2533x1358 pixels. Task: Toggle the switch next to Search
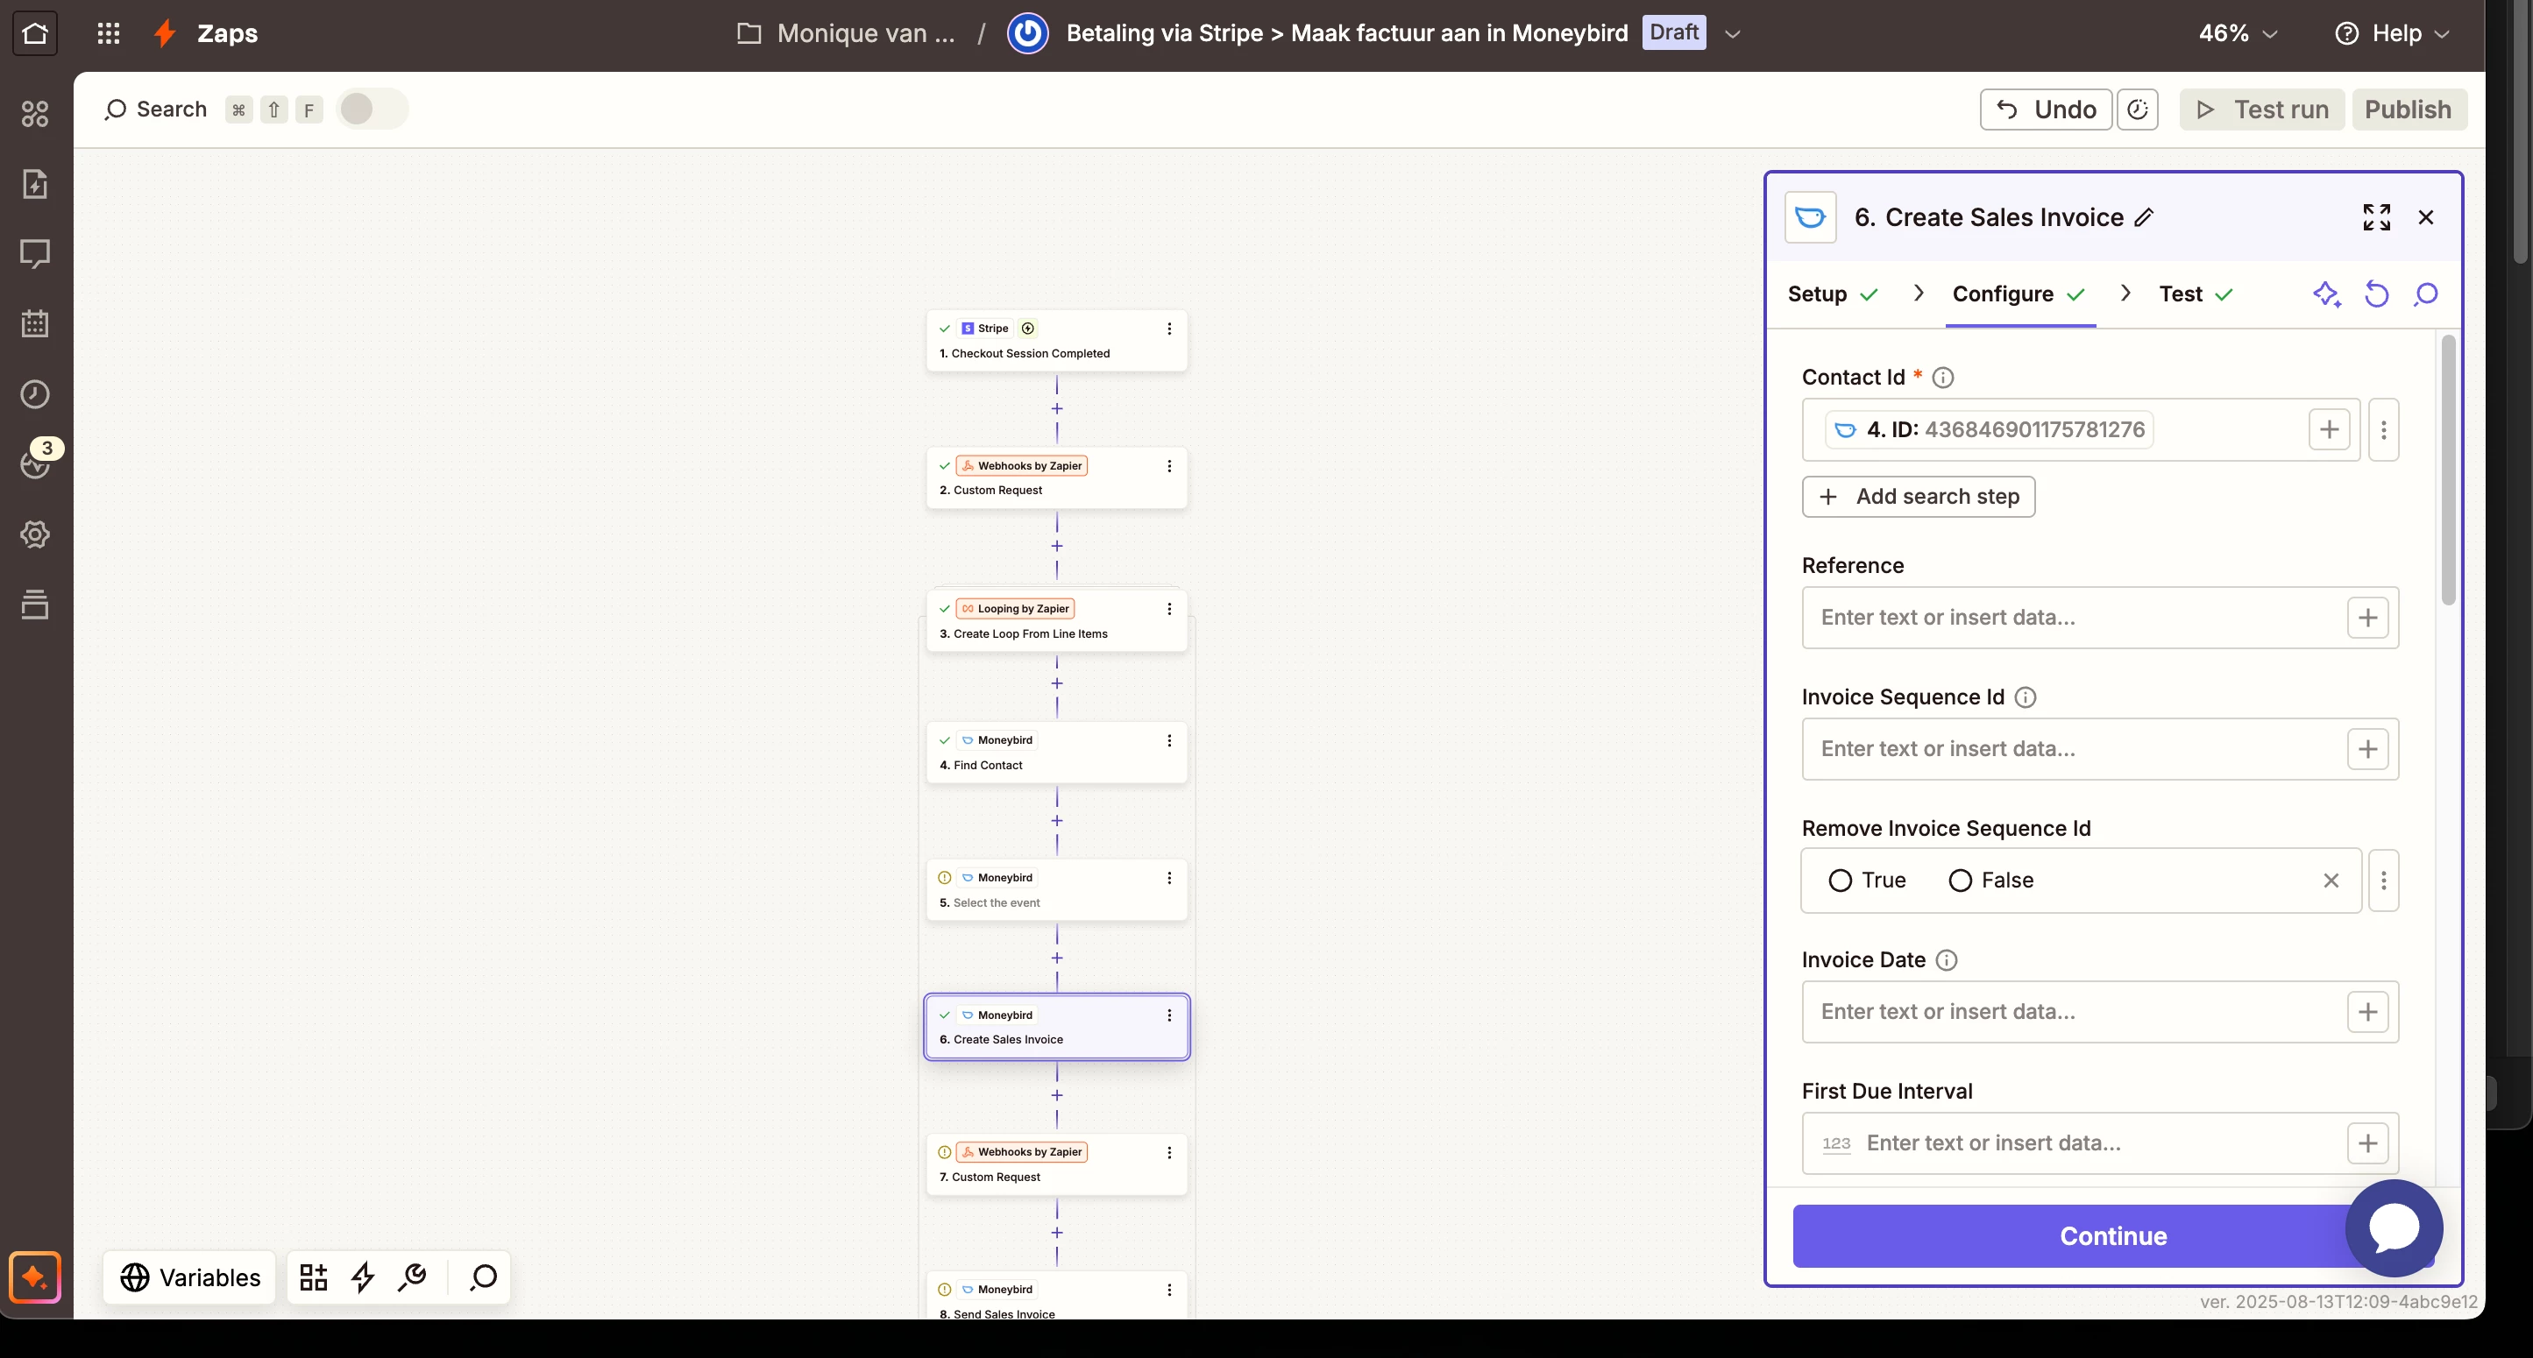tap(372, 109)
